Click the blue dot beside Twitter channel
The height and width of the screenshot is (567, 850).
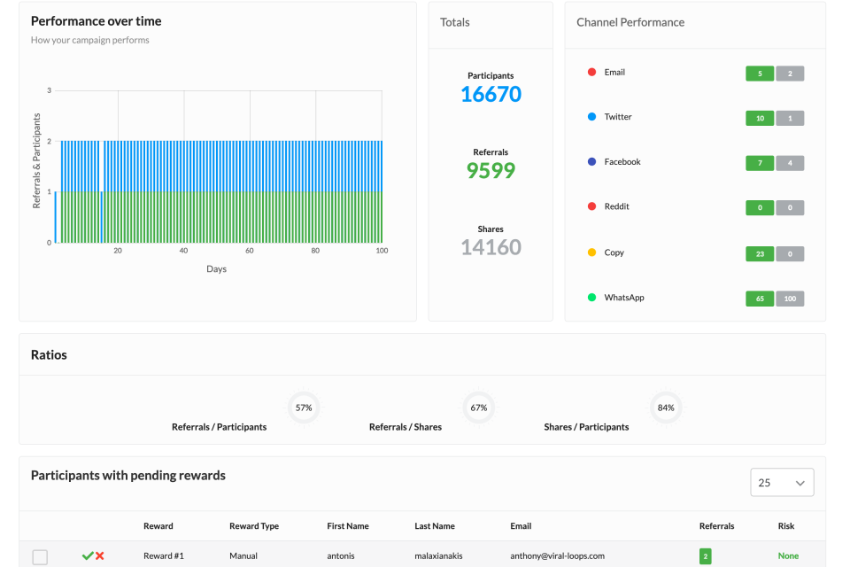[x=591, y=117]
